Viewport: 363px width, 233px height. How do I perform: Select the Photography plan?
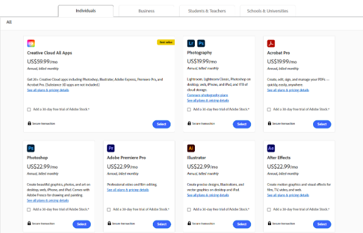[242, 124]
